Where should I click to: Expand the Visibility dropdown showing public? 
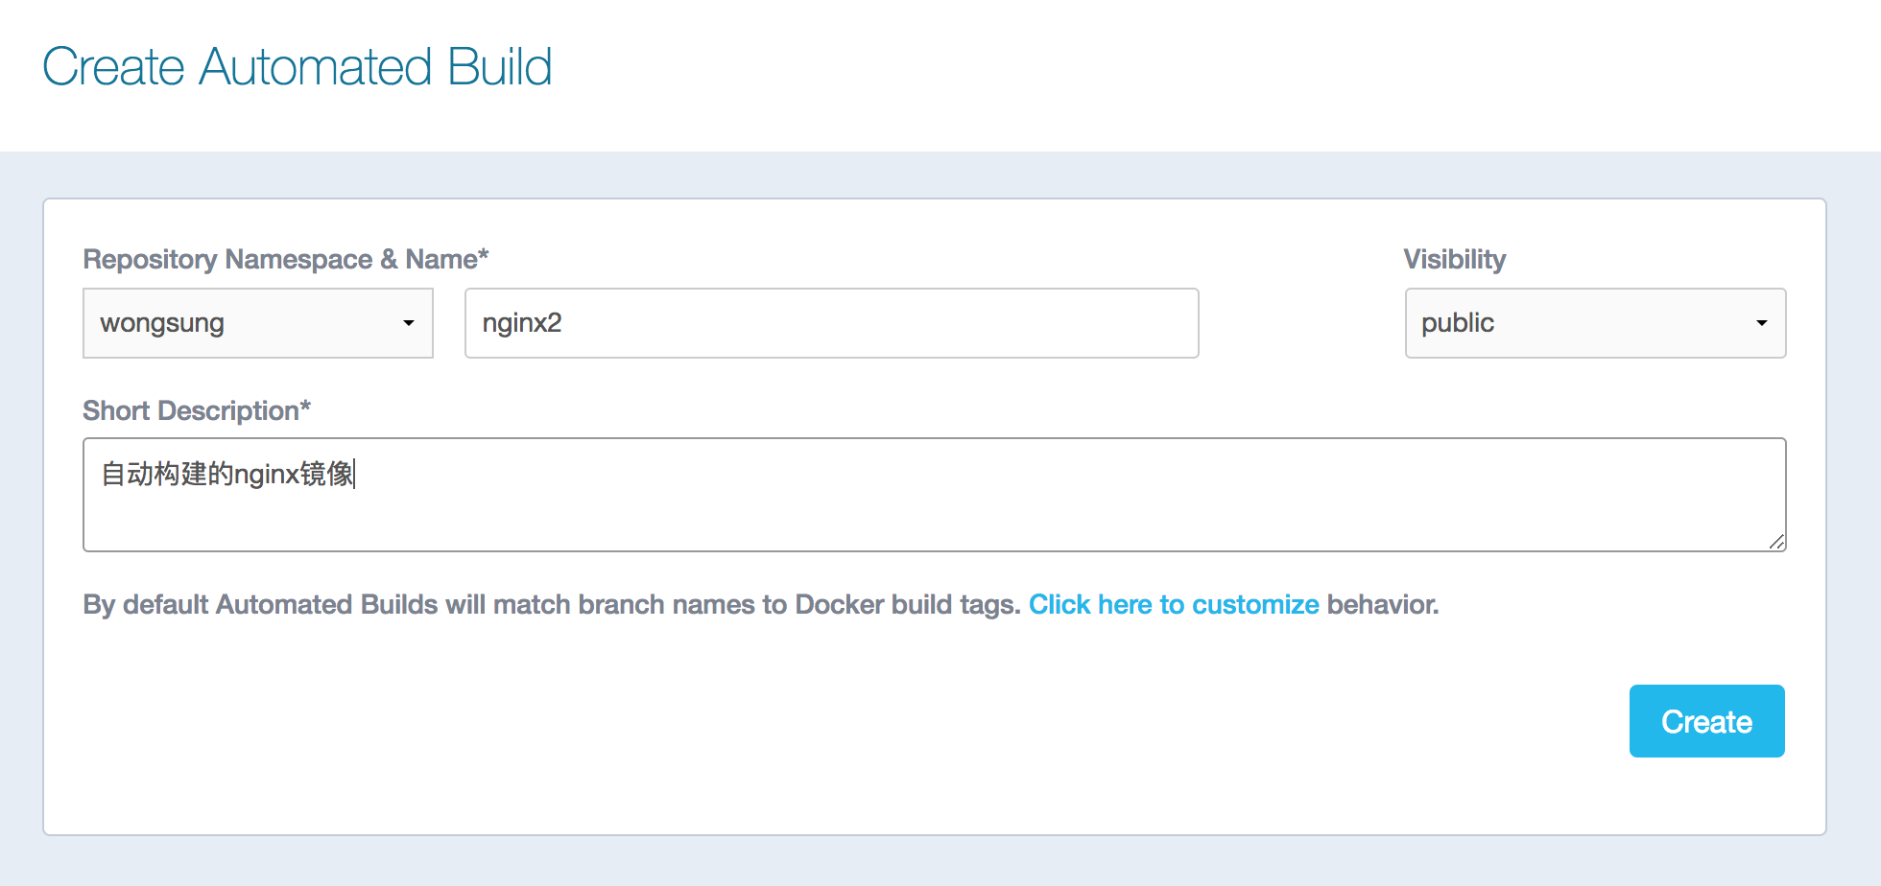(1594, 323)
